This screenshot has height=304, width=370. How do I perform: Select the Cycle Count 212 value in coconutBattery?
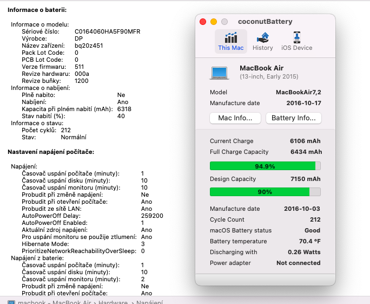(315, 219)
